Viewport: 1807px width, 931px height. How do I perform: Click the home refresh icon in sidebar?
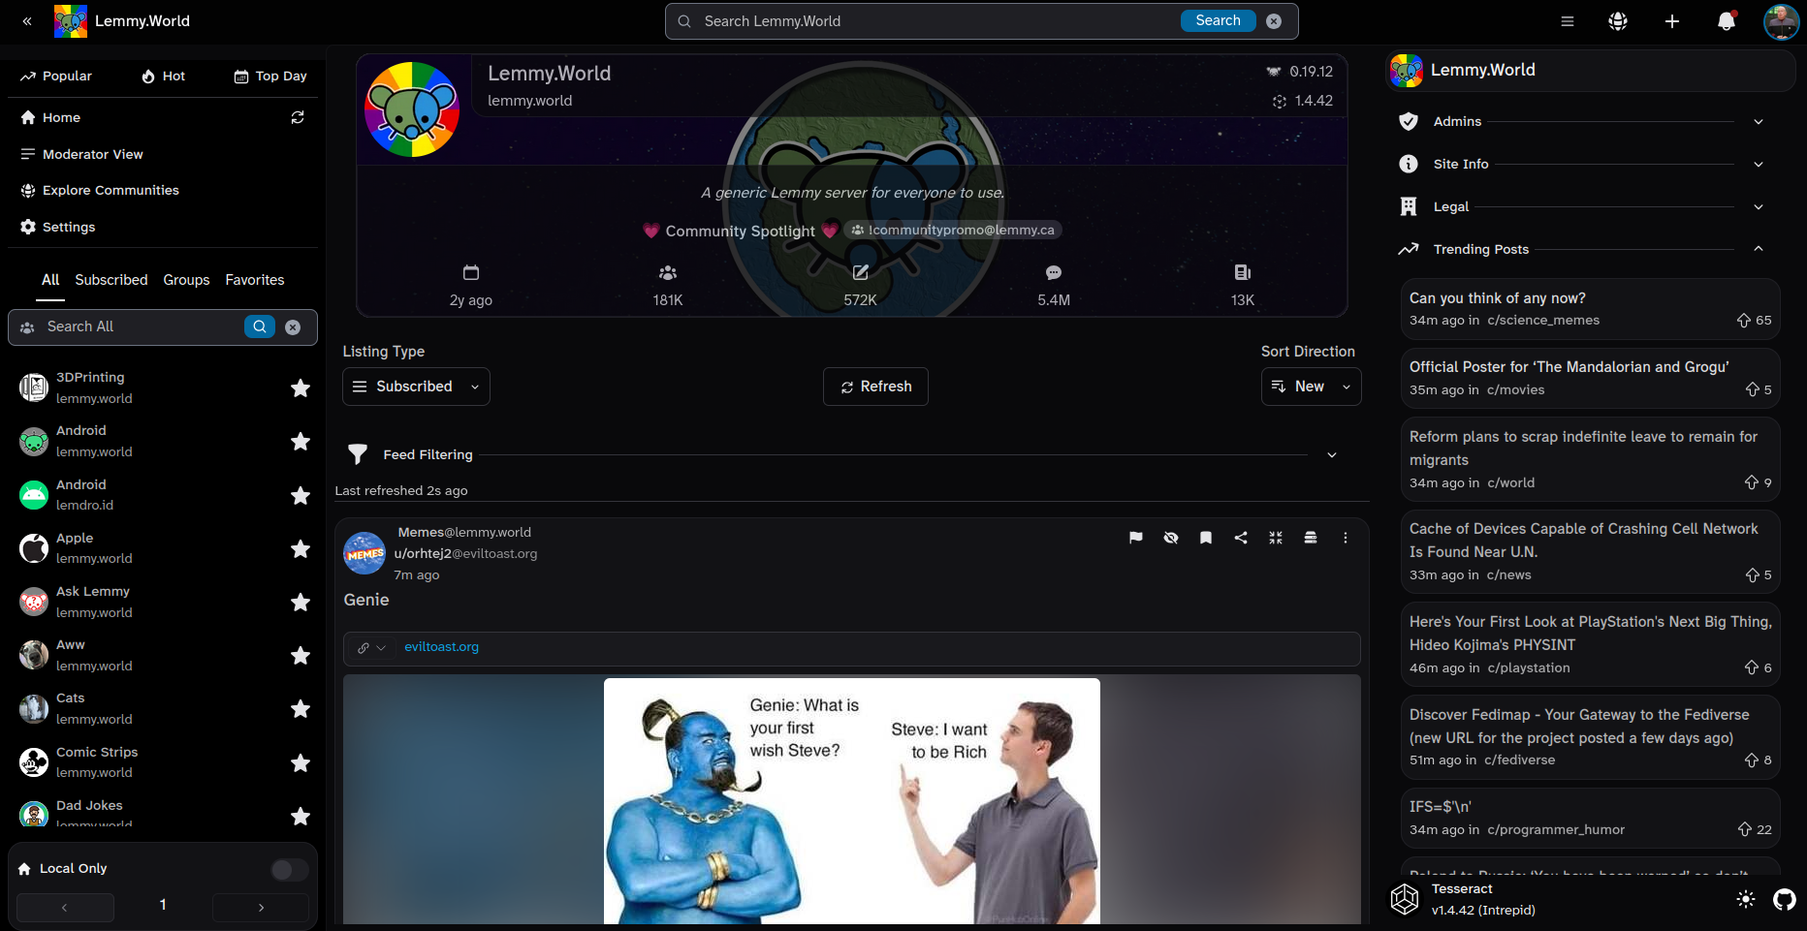(x=298, y=117)
